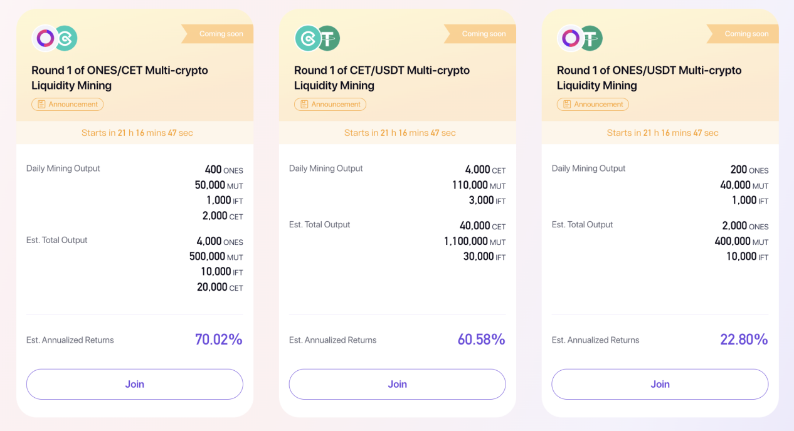Open Announcement link for CET/USDT mining
The image size is (794, 431).
[x=330, y=105]
